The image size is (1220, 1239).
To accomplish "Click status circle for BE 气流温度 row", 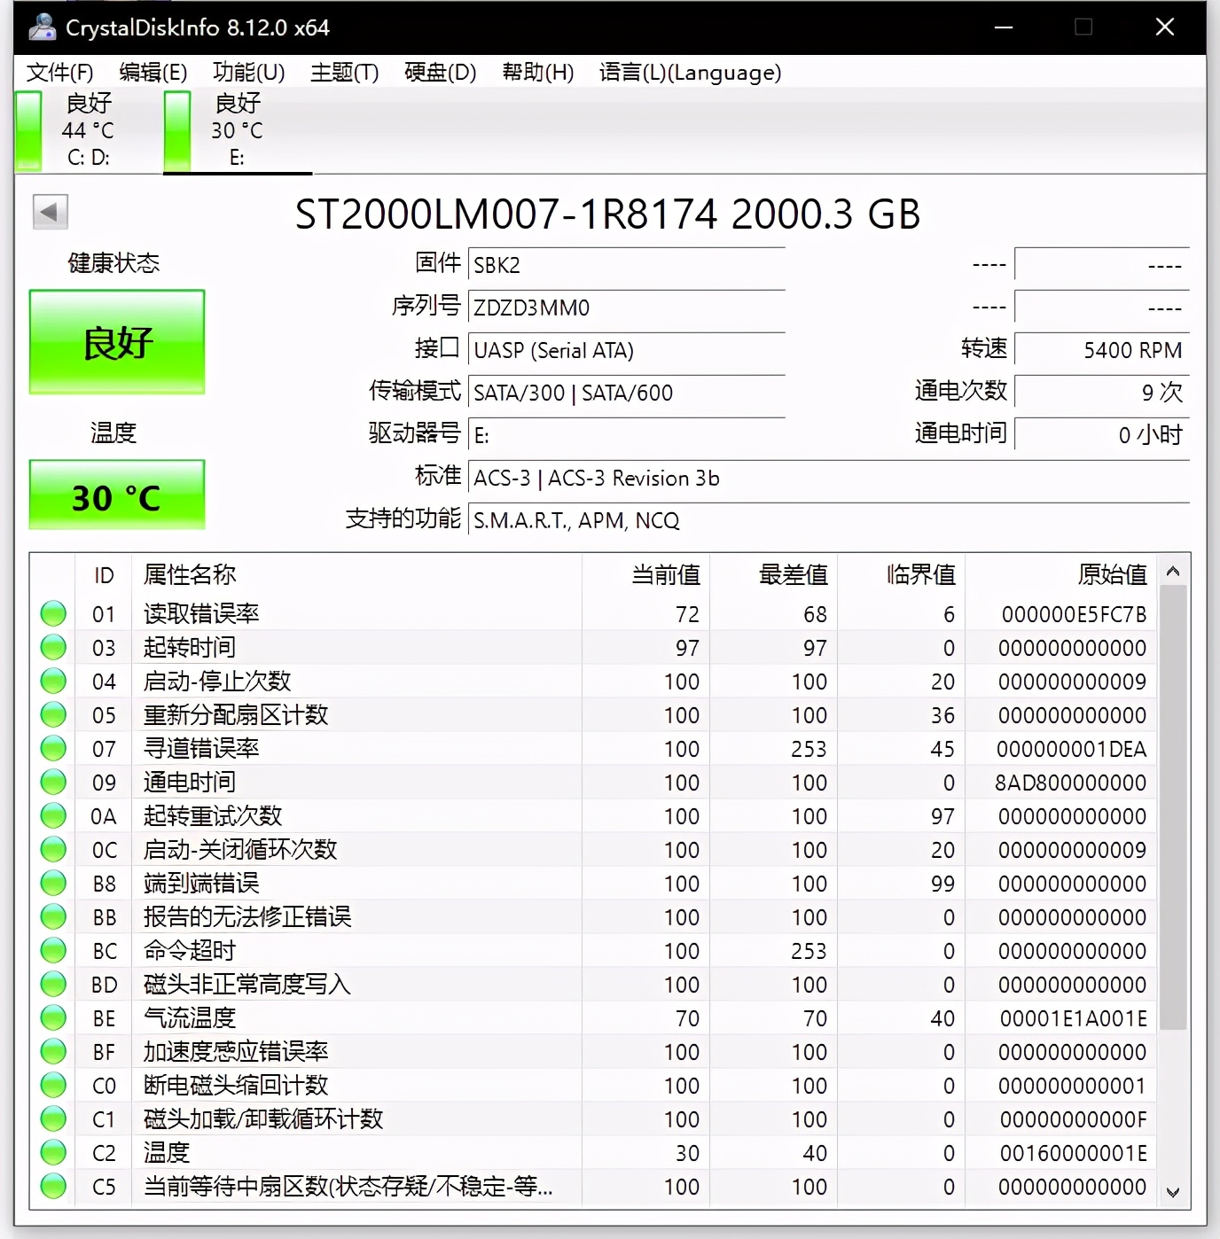I will [53, 1017].
